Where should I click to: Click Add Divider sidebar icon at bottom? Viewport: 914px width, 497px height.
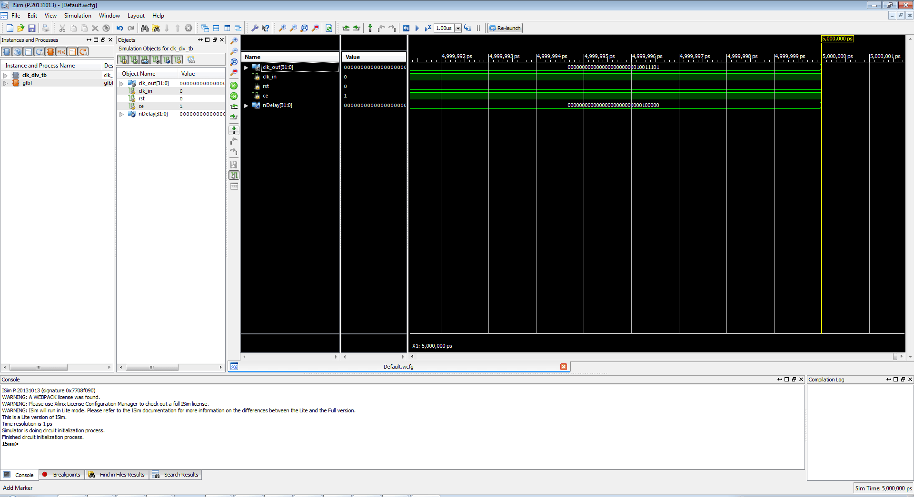234,186
